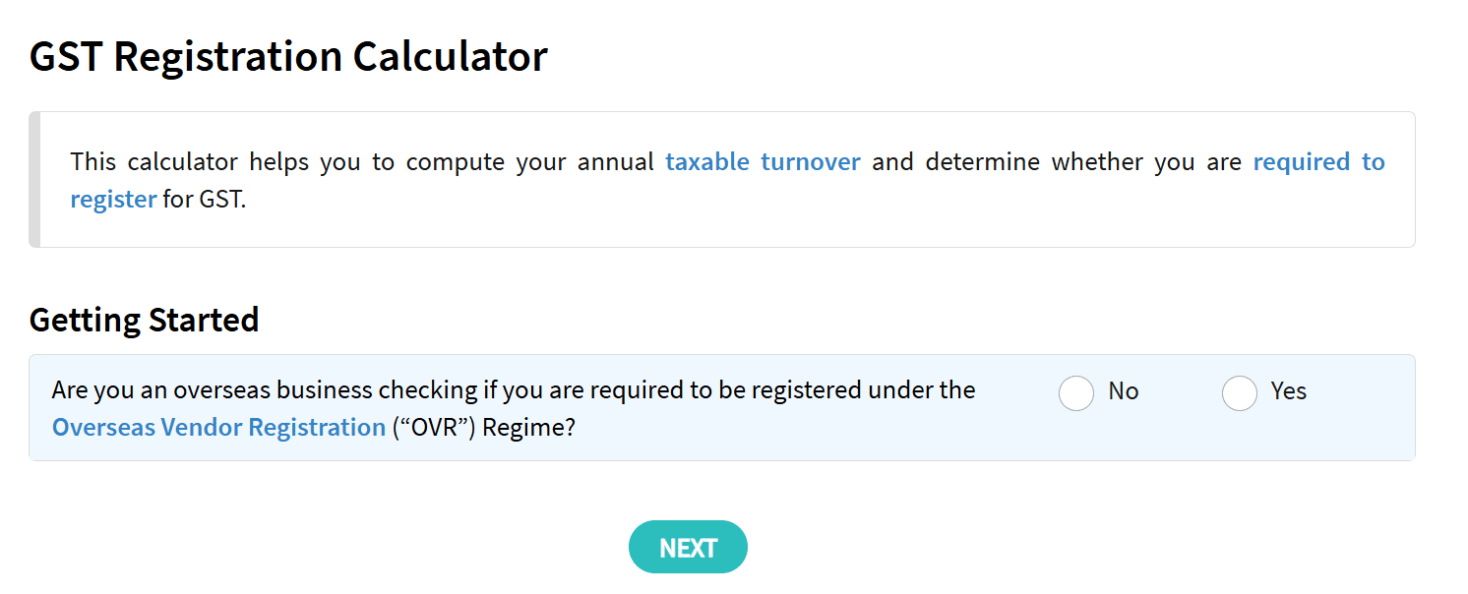Click the Yes option label
The width and height of the screenshot is (1468, 594).
click(1285, 391)
